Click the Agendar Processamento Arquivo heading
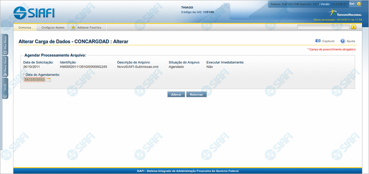369x174 pixels. click(x=55, y=56)
